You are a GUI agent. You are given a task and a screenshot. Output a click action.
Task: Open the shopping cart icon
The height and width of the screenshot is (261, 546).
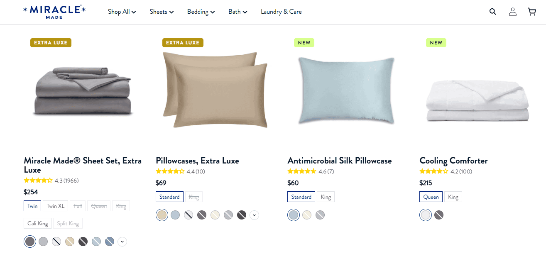(x=532, y=12)
